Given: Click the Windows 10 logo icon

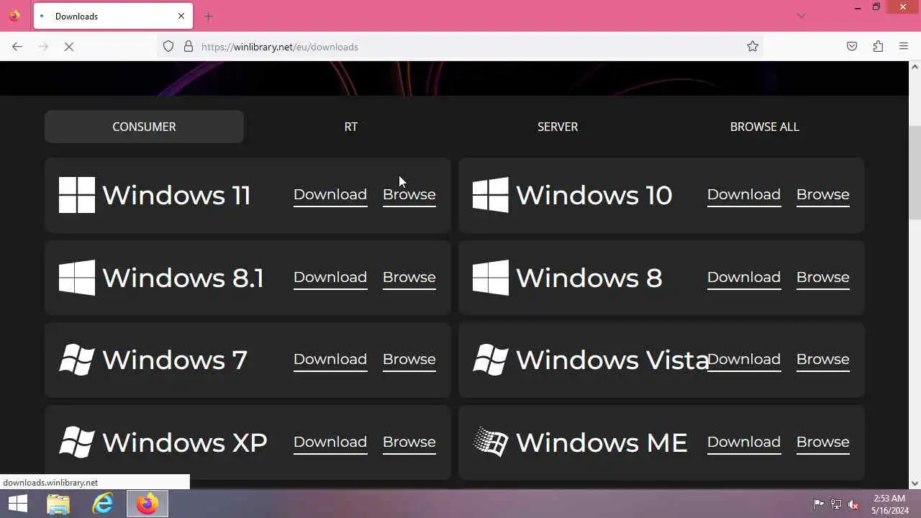Looking at the screenshot, I should [491, 195].
